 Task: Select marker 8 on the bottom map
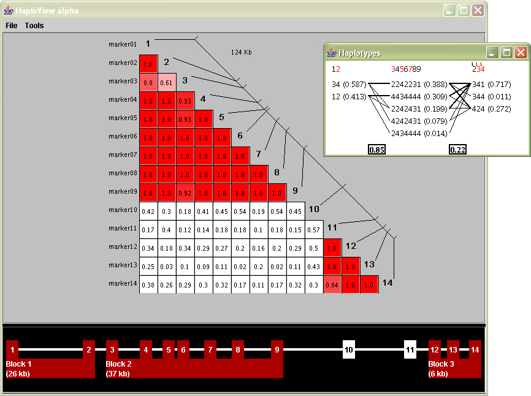(x=238, y=349)
